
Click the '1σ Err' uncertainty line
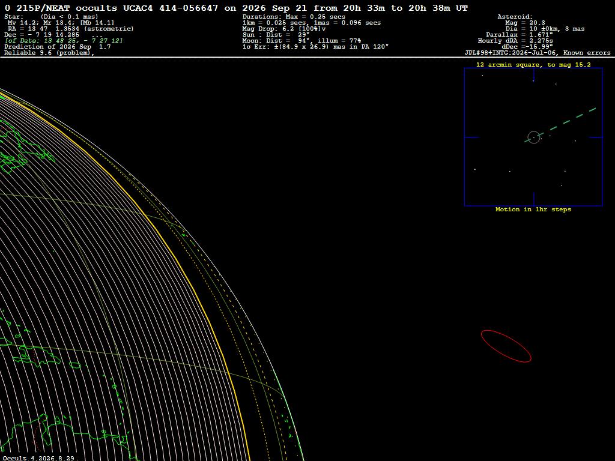(315, 47)
